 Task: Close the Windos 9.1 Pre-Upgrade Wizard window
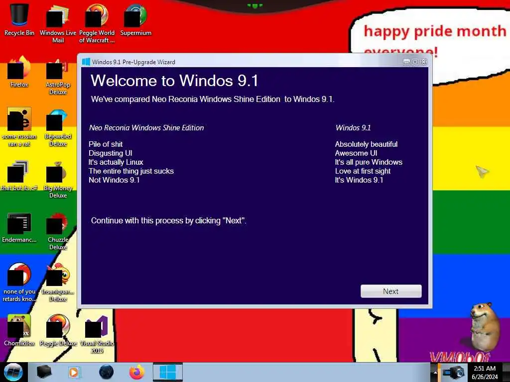(x=424, y=62)
